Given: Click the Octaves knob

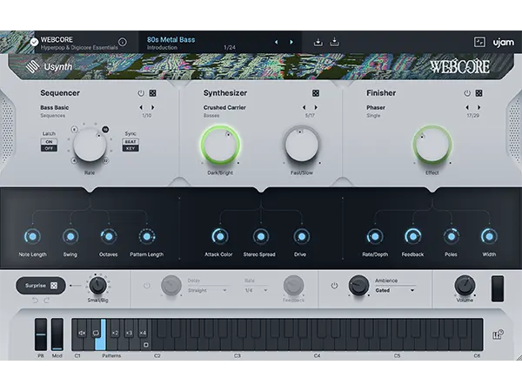Looking at the screenshot, I should click(109, 237).
